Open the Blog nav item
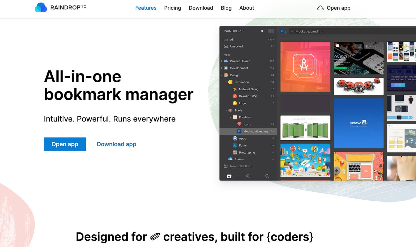 (x=226, y=8)
